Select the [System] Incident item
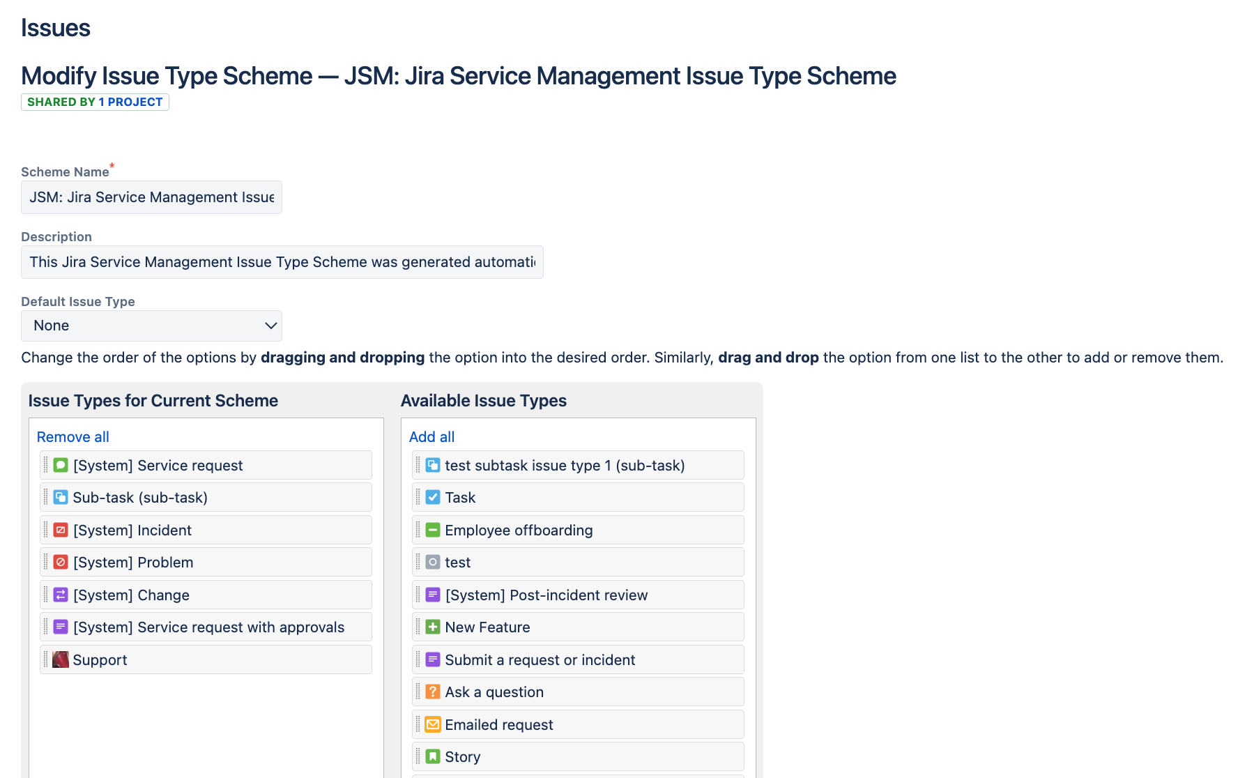 (x=206, y=530)
